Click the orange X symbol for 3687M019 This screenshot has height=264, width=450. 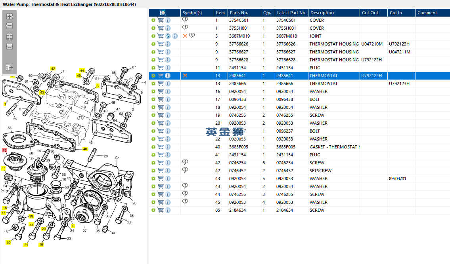185,36
